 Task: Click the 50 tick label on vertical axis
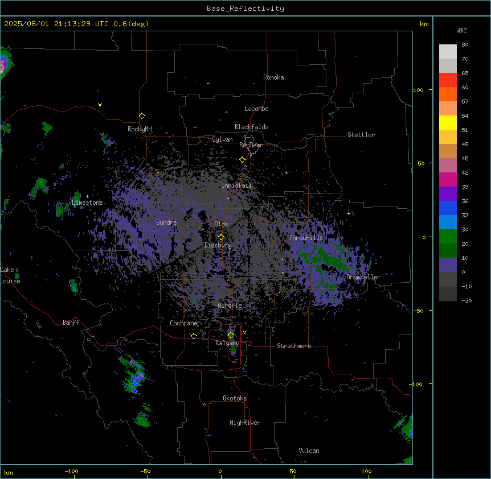[x=421, y=163]
